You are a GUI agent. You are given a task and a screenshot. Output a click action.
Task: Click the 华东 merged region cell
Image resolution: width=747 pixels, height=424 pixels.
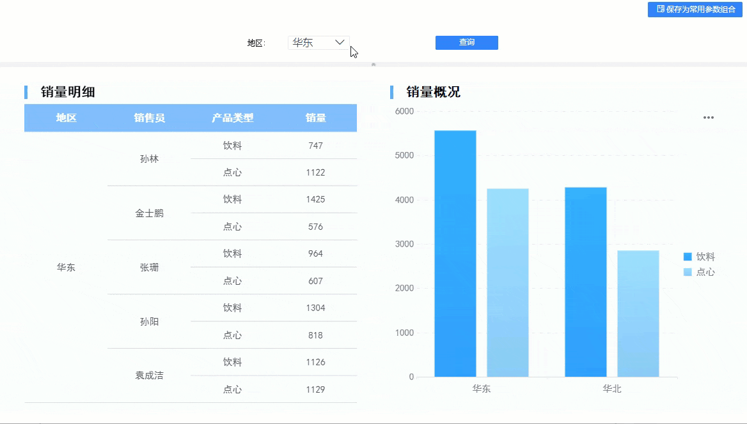(66, 268)
